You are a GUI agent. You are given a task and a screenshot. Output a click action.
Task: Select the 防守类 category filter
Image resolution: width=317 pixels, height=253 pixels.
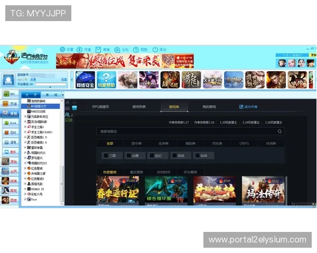(136, 143)
